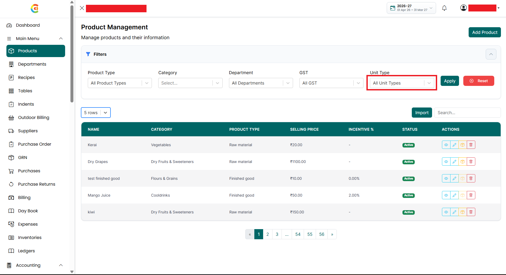The width and height of the screenshot is (506, 275).
Task: Change the 5 rows page size
Action: click(96, 113)
